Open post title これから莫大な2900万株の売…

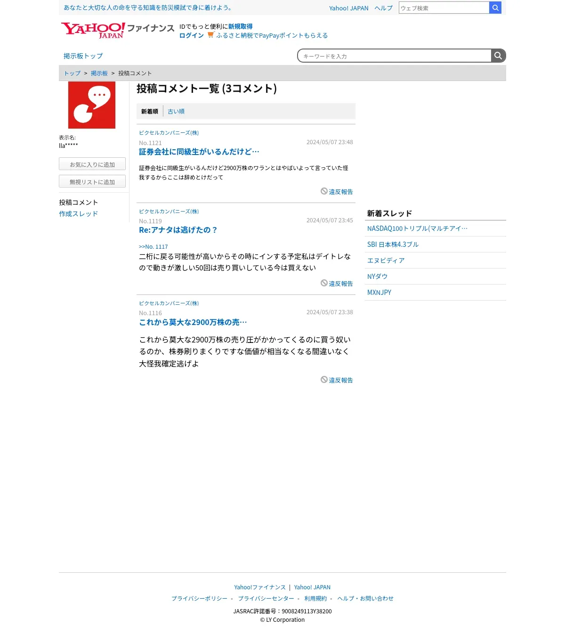pos(193,322)
